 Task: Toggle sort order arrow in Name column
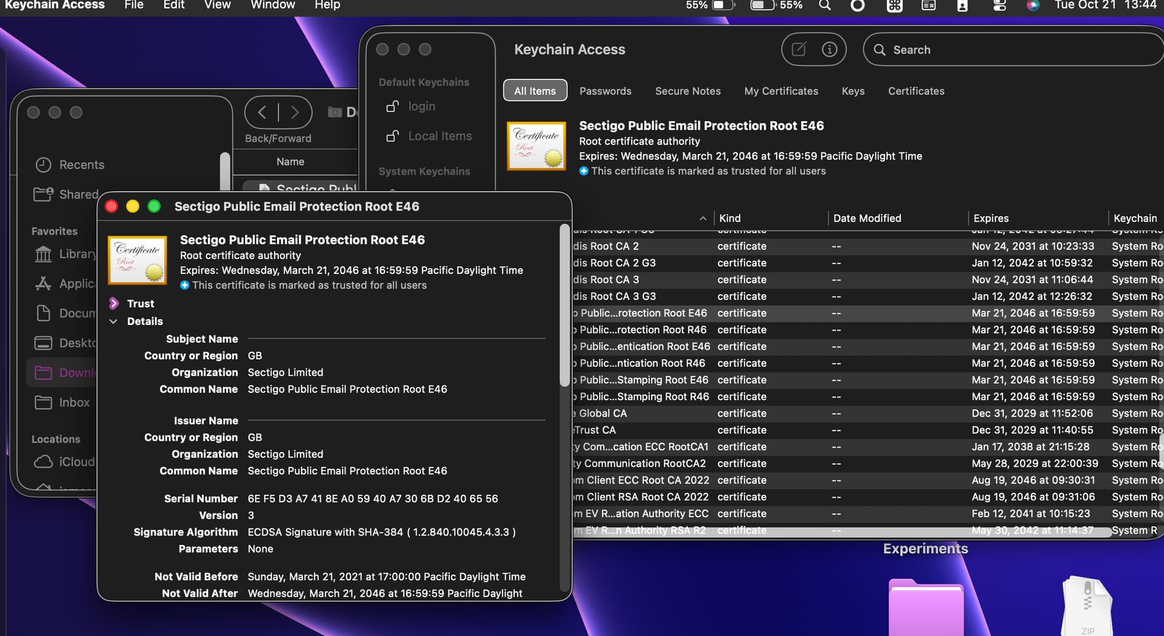[703, 218]
